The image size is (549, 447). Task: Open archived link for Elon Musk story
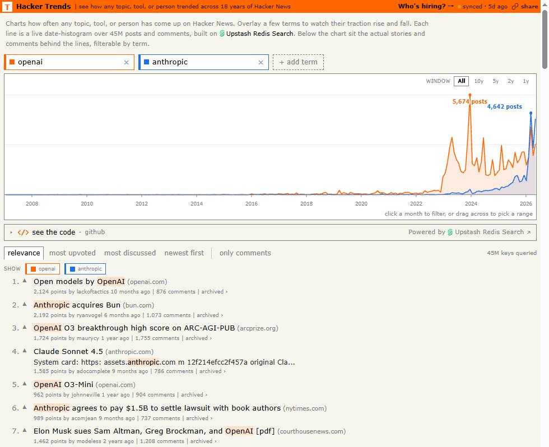[203, 441]
